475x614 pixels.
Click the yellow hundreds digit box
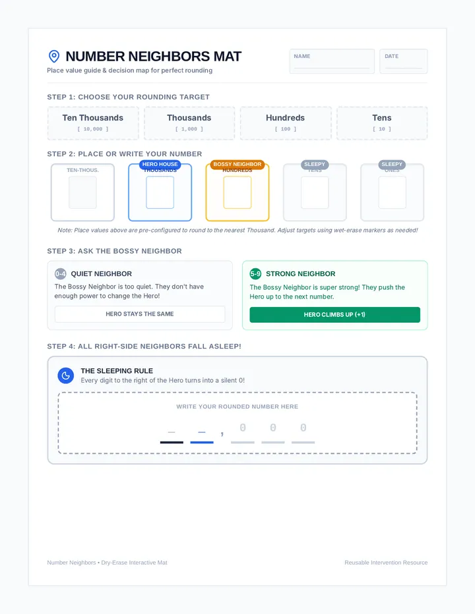point(237,192)
